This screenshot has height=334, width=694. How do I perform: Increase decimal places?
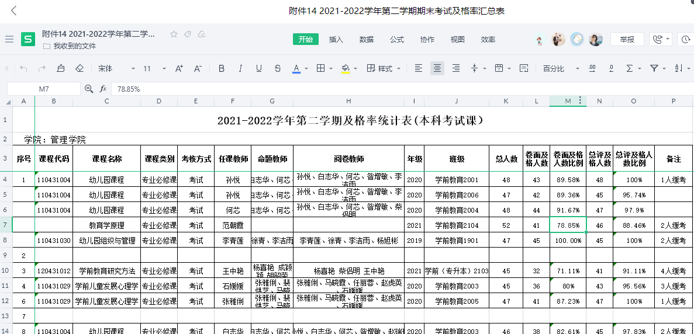coord(592,68)
